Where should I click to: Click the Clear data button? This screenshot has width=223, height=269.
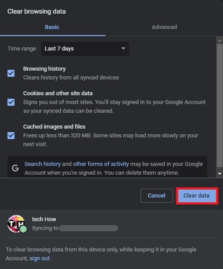(197, 196)
